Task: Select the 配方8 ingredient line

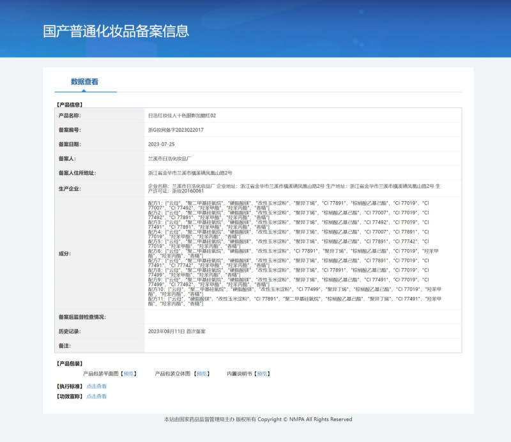Action: coord(289,273)
